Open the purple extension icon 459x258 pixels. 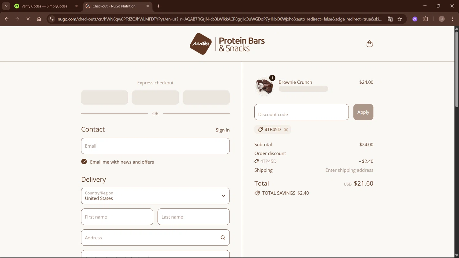(415, 19)
